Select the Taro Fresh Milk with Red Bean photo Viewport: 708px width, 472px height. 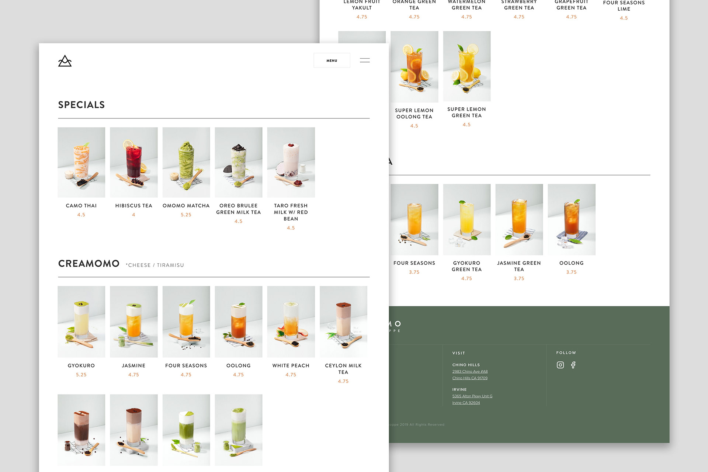291,162
